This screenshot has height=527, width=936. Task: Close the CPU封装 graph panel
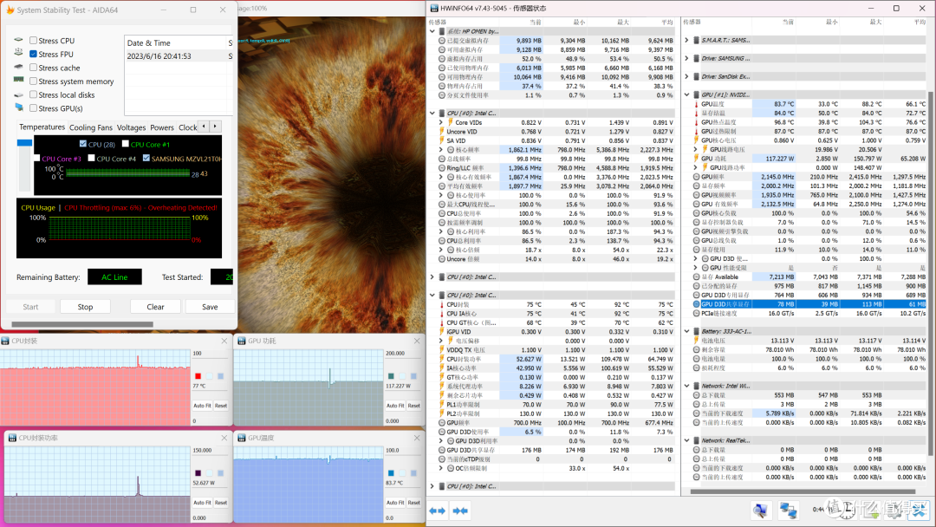tap(224, 341)
